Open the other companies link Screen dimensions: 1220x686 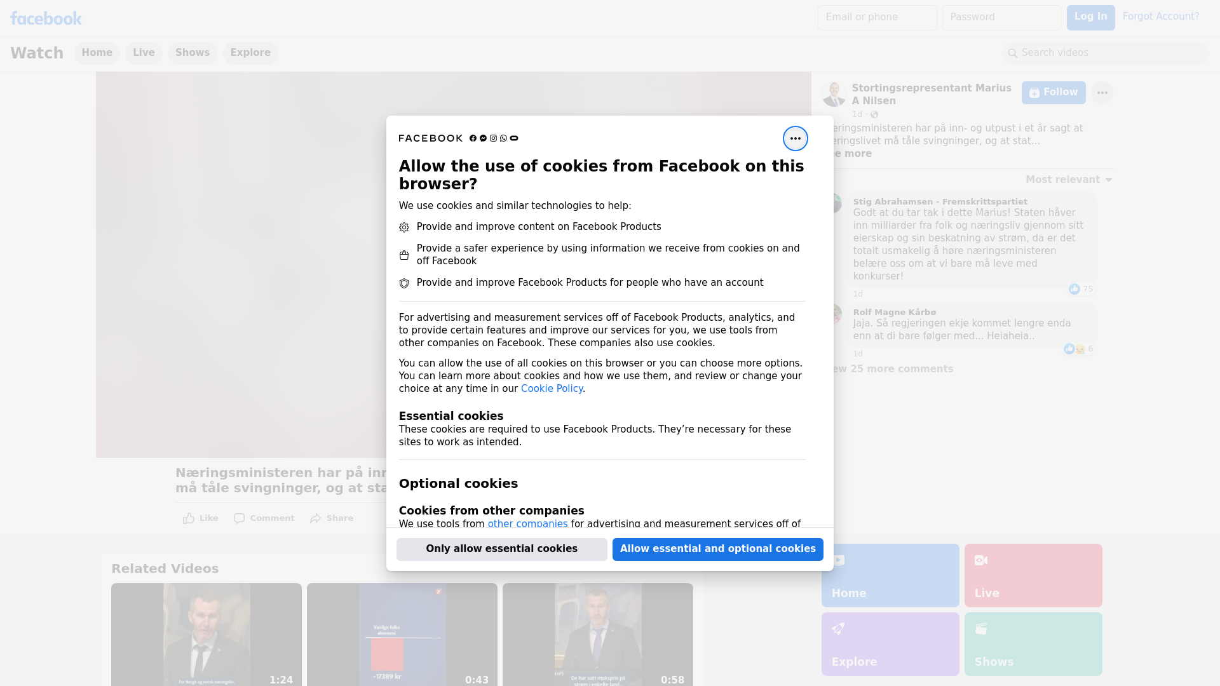coord(527,524)
